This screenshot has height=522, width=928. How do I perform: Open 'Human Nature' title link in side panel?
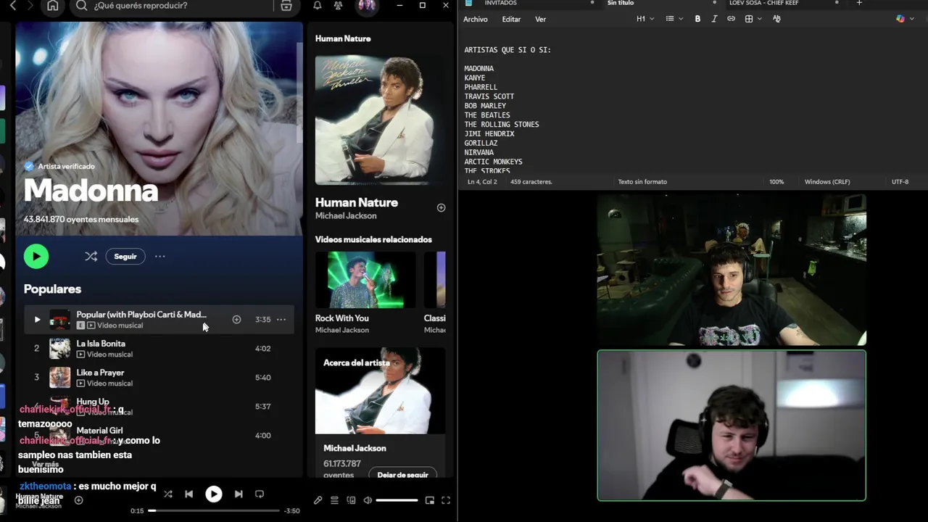357,202
